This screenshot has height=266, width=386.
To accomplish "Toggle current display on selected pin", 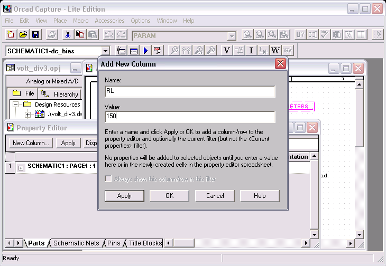I will click(263, 50).
